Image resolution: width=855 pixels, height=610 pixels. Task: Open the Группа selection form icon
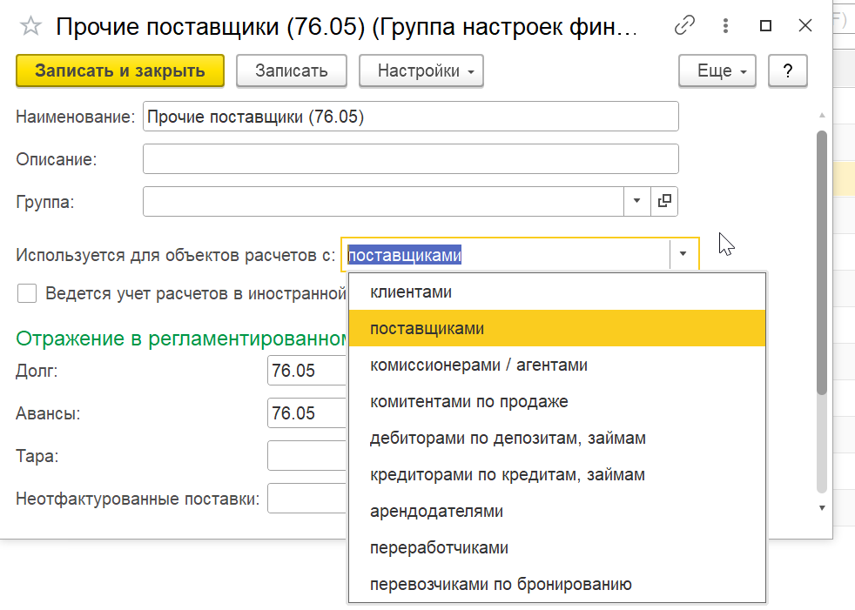(664, 201)
